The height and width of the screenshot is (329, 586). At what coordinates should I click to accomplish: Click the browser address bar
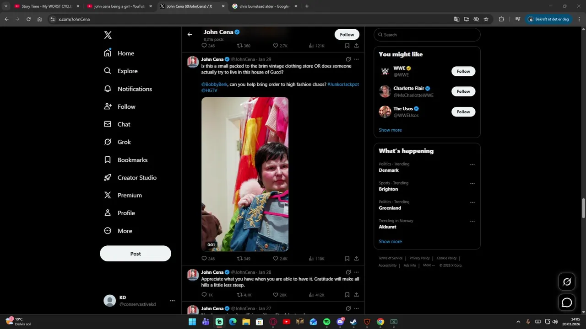pos(252,19)
